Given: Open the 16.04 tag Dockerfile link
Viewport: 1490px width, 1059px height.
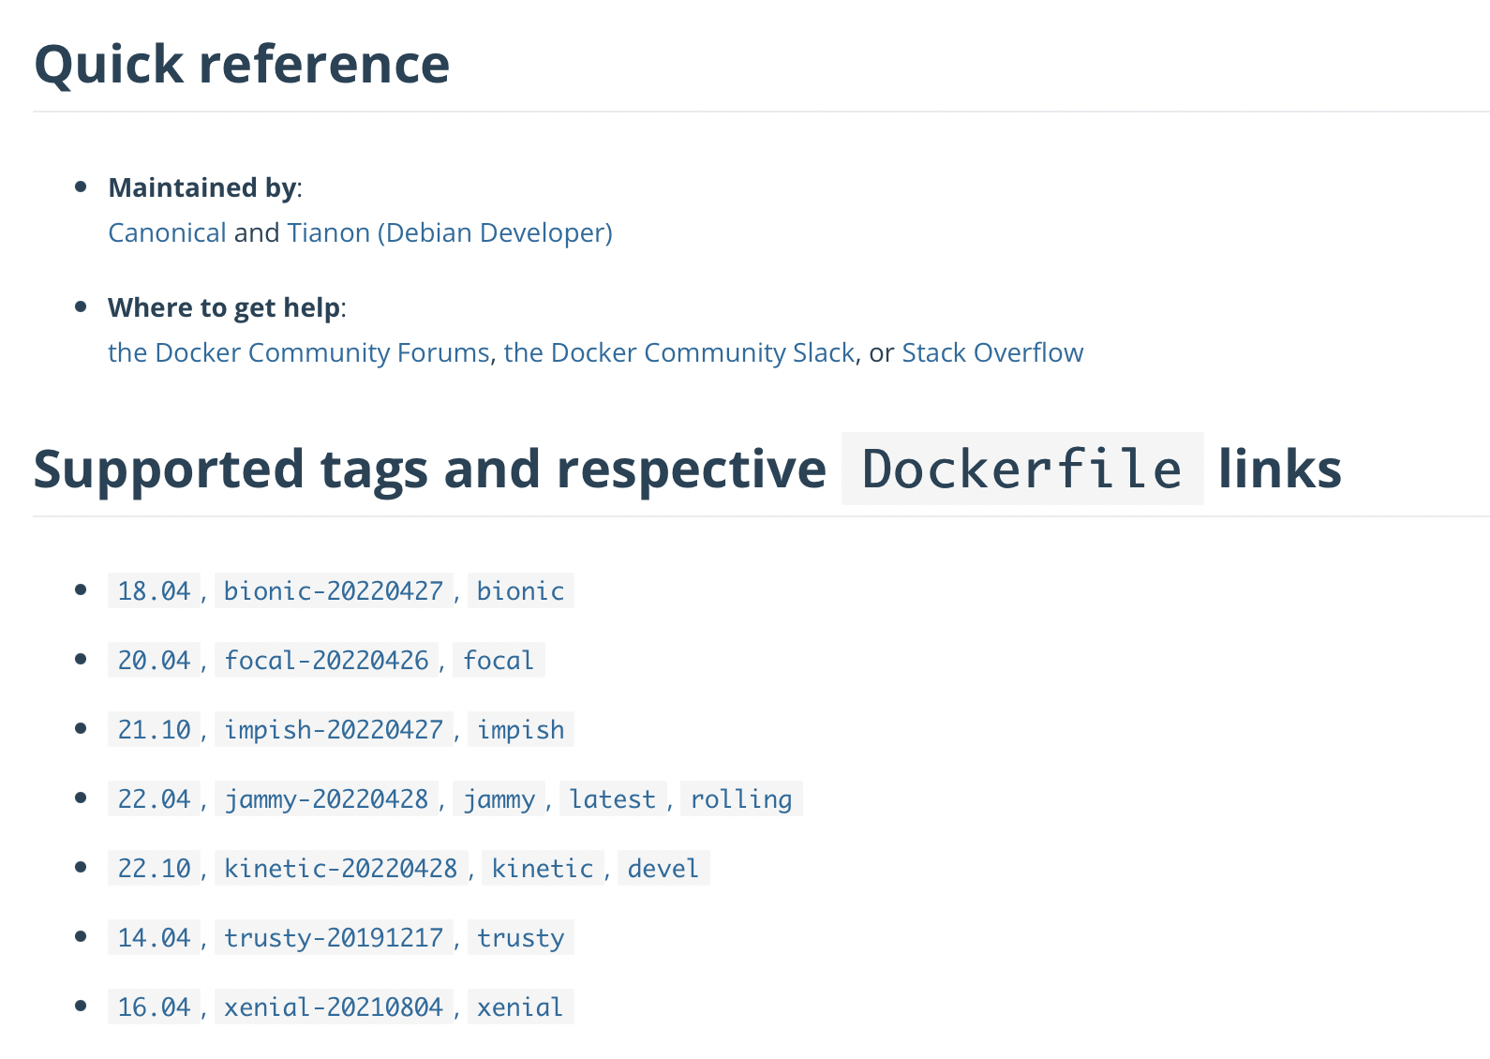Looking at the screenshot, I should click(155, 1007).
